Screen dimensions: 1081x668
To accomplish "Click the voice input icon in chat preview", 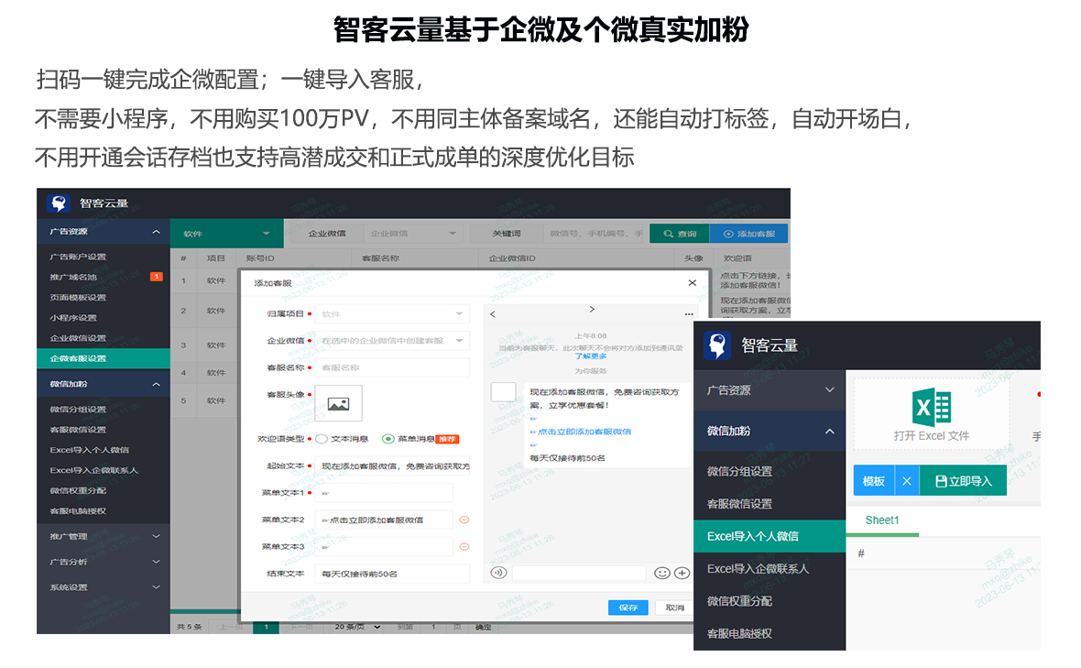I will click(498, 573).
